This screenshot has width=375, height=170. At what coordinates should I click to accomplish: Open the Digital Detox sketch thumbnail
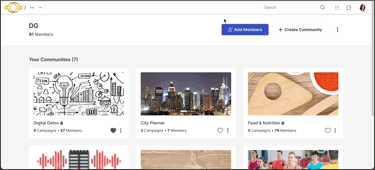tap(79, 94)
